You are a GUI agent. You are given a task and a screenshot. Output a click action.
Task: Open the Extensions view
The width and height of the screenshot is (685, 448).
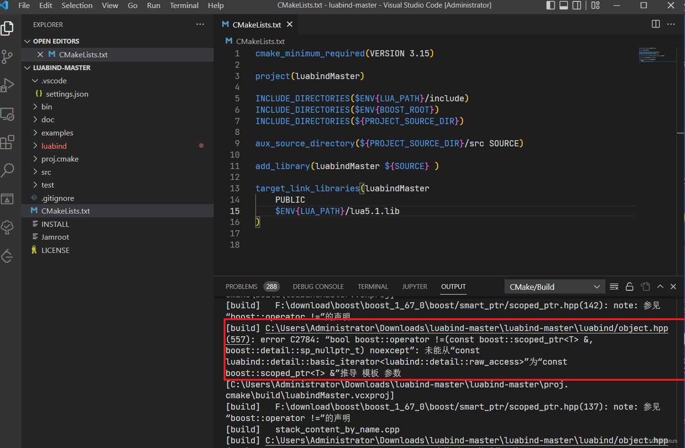tap(7, 142)
